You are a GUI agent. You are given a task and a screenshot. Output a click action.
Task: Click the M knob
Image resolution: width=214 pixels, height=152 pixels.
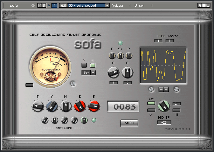66,106
